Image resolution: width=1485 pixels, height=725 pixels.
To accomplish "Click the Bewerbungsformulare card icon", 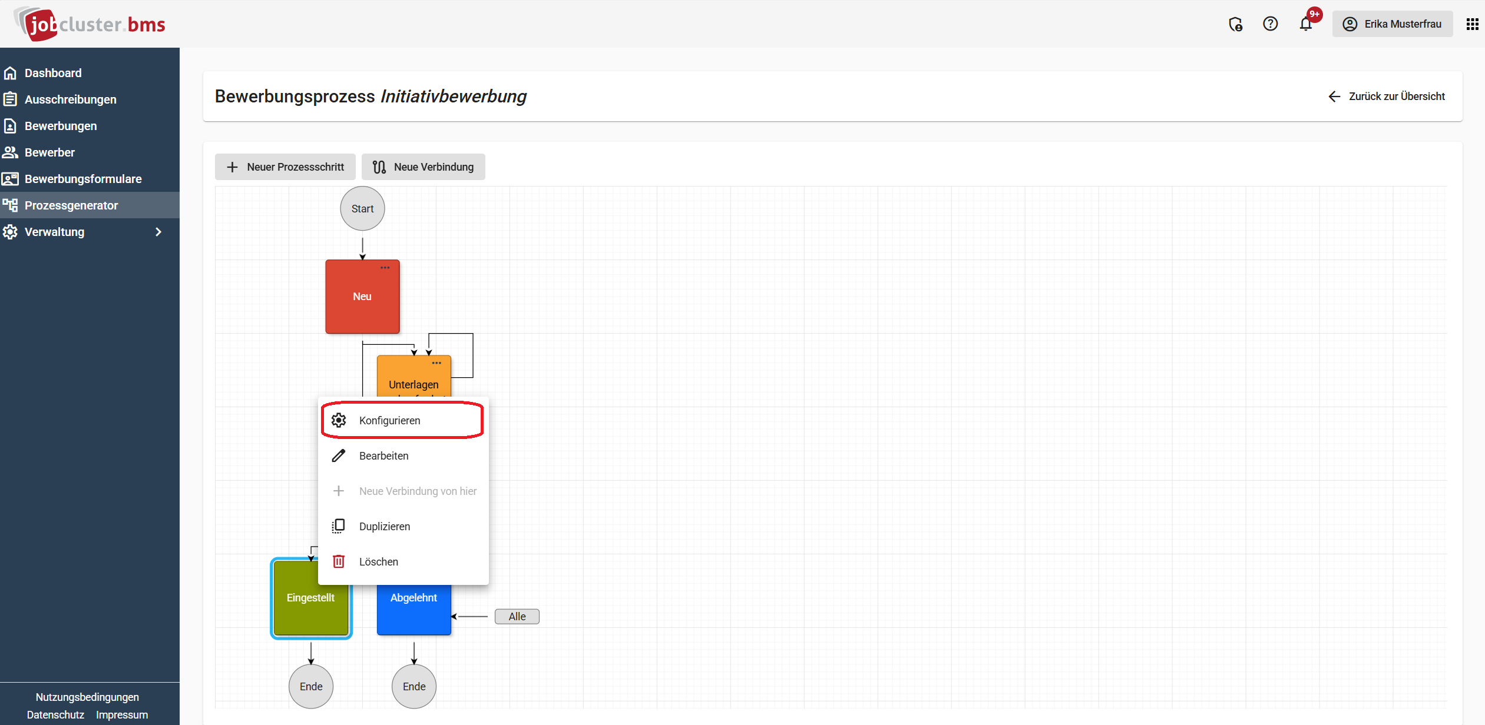I will (10, 179).
